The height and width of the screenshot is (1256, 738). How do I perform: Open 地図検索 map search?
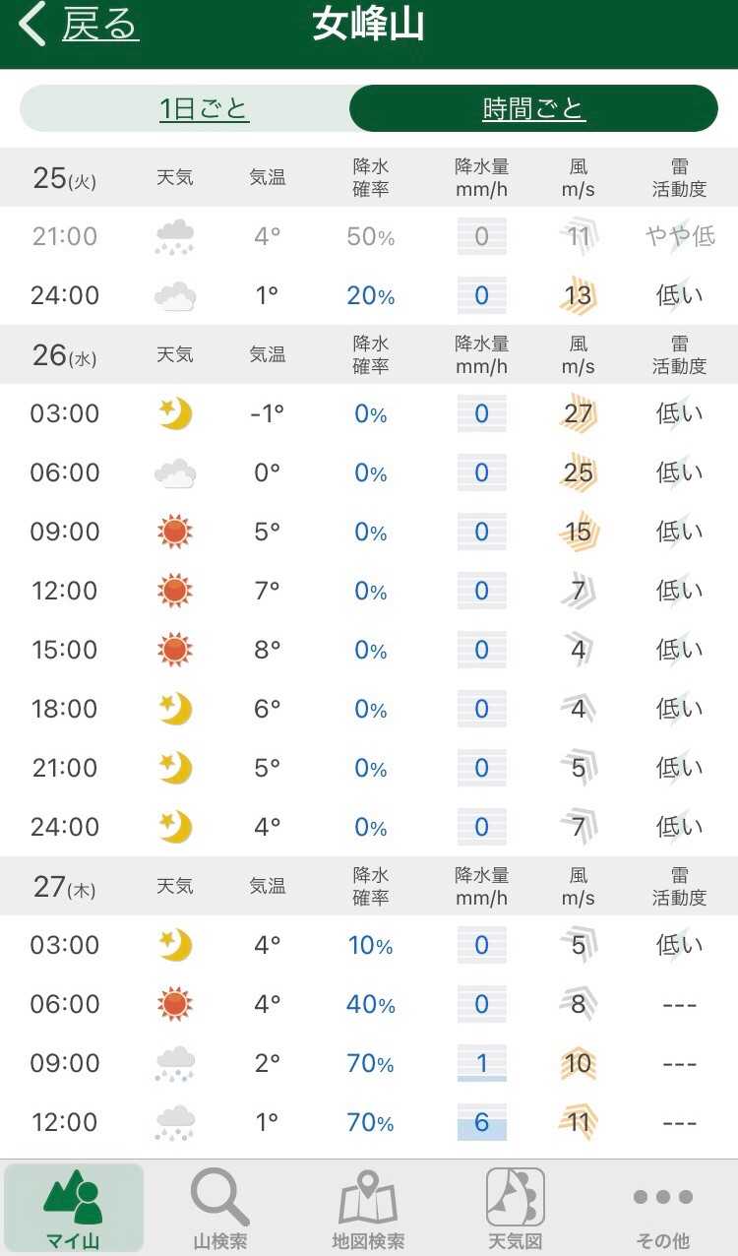point(368,1209)
